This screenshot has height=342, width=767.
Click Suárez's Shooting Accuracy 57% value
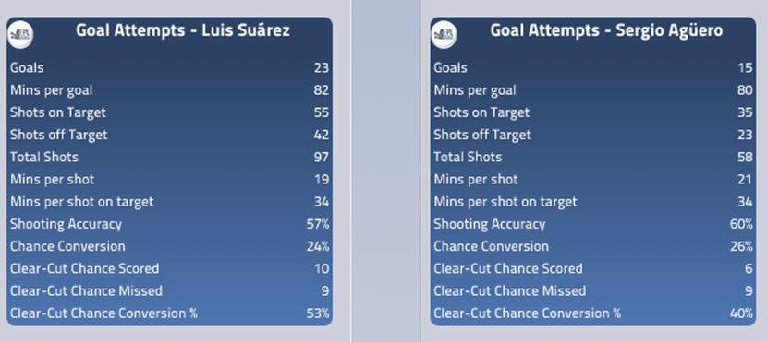[318, 224]
